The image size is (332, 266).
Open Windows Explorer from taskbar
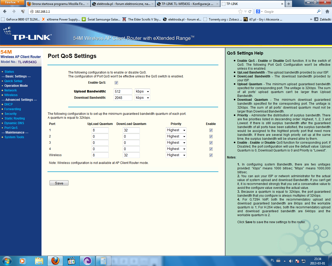coord(39,261)
